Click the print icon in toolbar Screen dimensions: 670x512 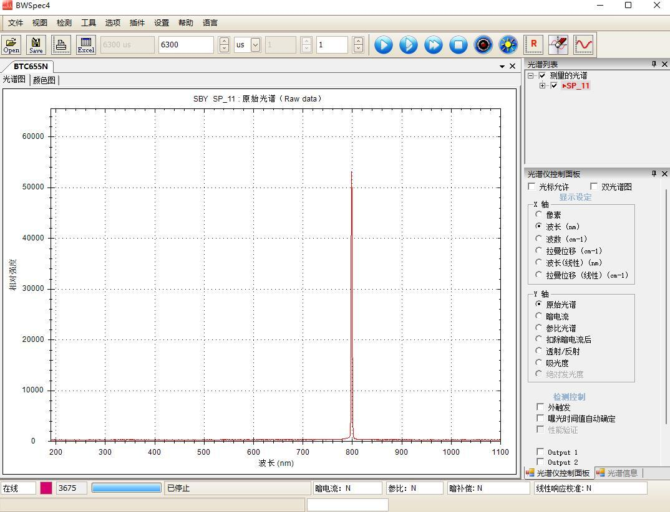pos(61,45)
